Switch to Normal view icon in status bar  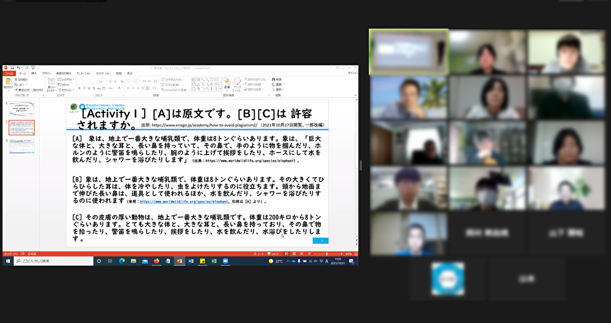coord(287,253)
